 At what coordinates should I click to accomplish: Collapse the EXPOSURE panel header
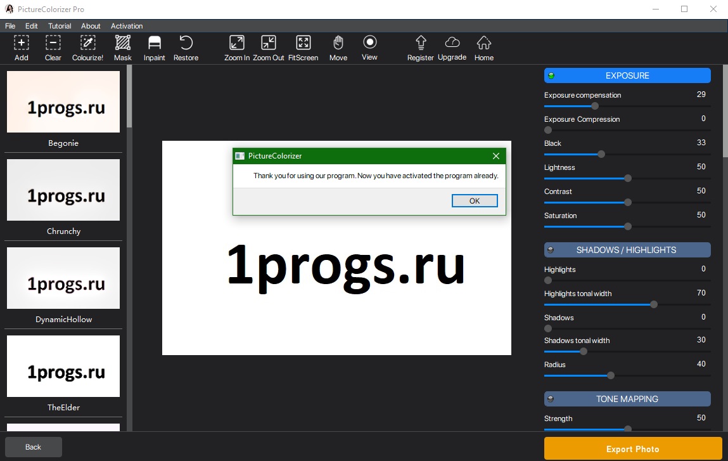pyautogui.click(x=627, y=75)
